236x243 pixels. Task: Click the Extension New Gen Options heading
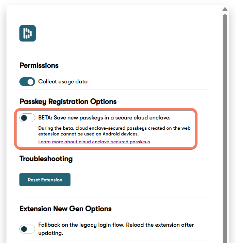pos(65,209)
